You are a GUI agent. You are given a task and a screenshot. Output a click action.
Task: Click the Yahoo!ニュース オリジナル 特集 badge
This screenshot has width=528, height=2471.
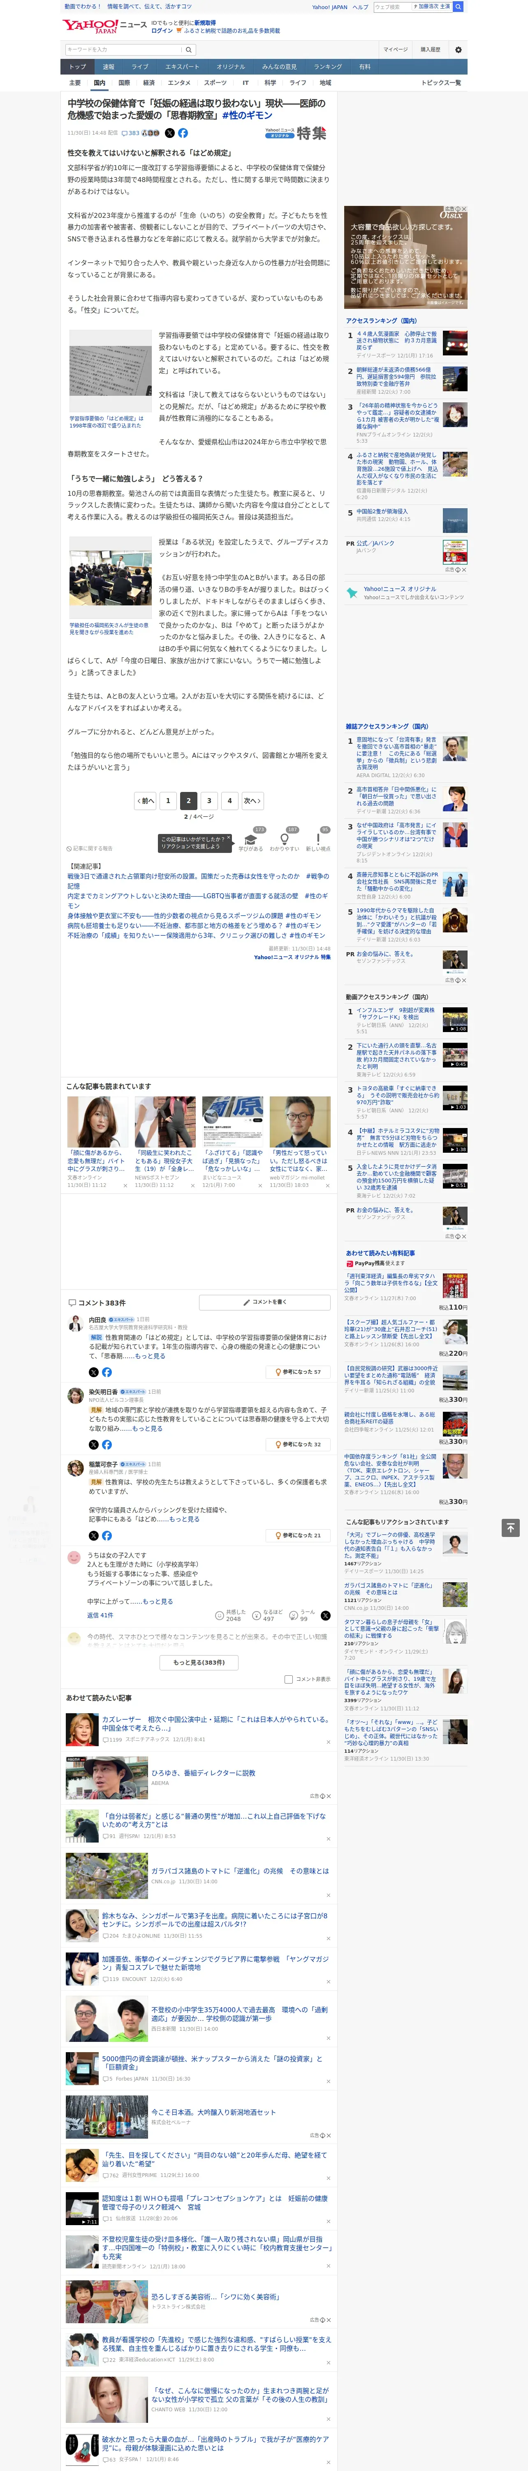(296, 133)
